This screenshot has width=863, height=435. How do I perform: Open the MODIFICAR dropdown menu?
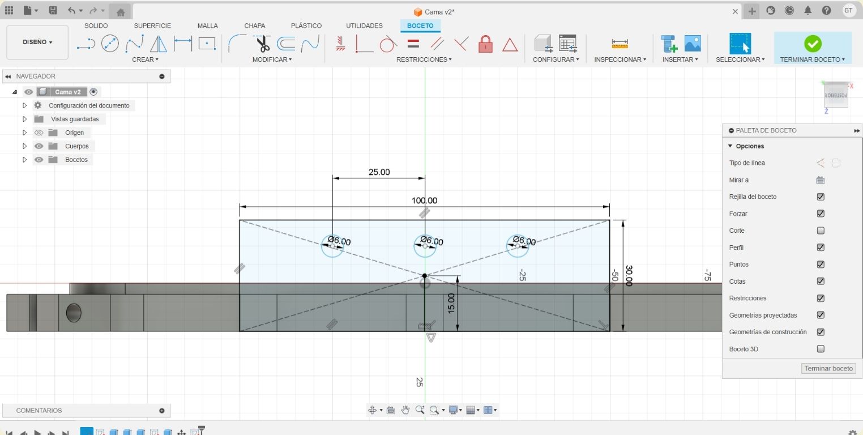tap(272, 59)
